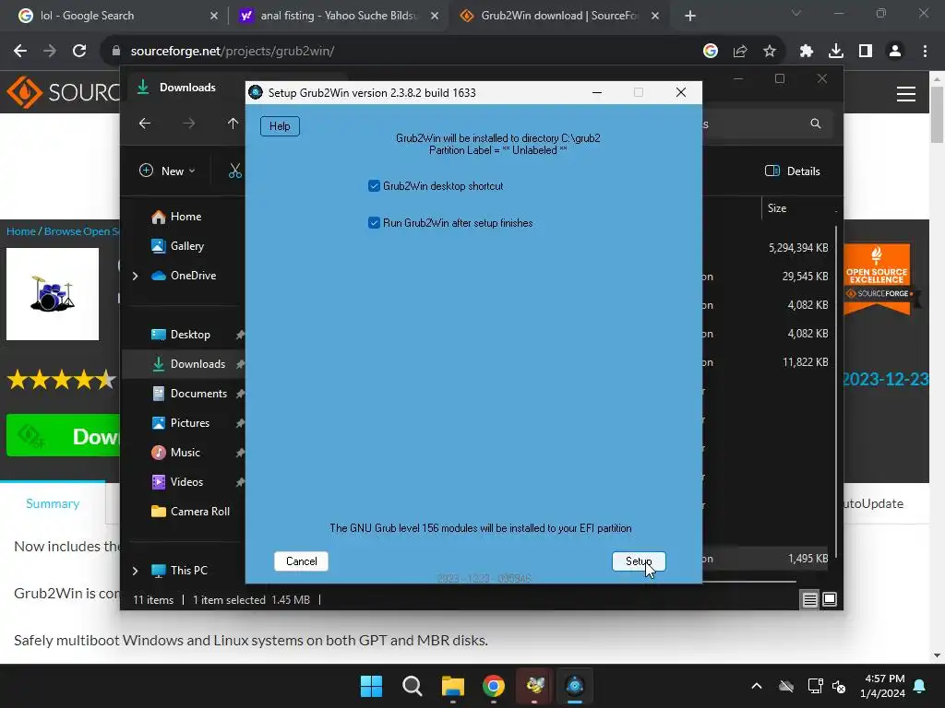Expand the OneDrive tree node

[135, 276]
